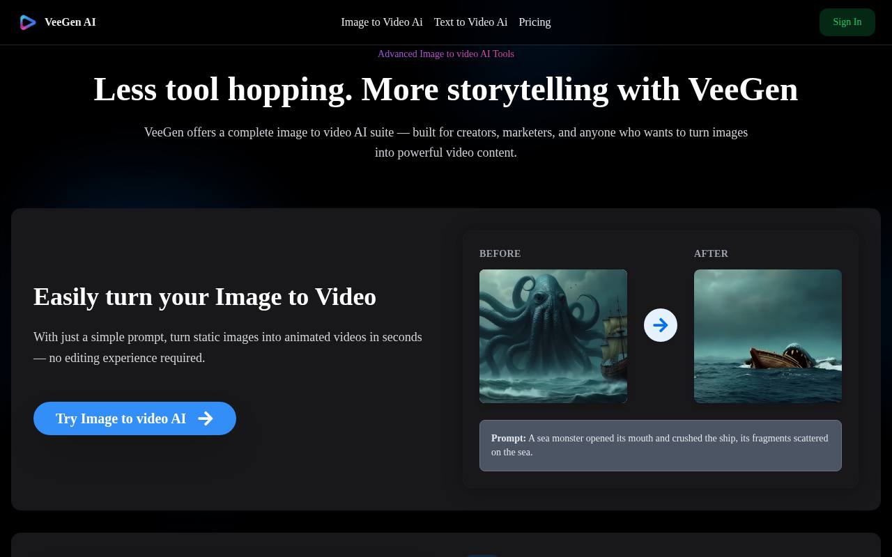
Task: Go to the Pricing page
Action: [x=535, y=22]
